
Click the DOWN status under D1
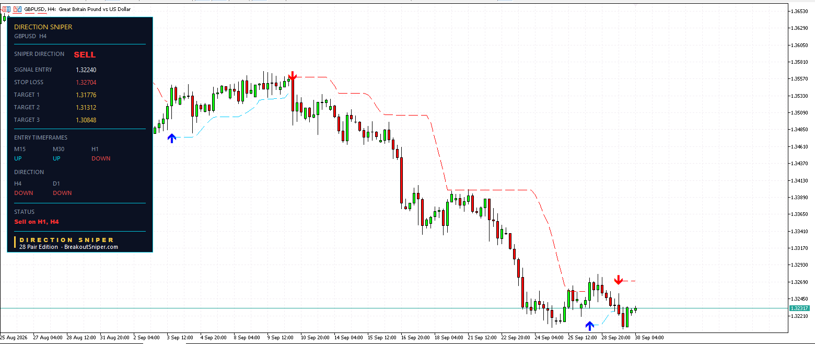(x=62, y=193)
